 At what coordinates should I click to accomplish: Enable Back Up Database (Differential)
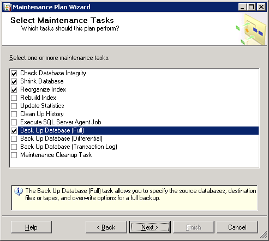pos(14,139)
